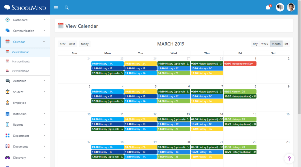Open View Birthdays in sidebar
The width and height of the screenshot is (301, 167).
click(x=21, y=71)
